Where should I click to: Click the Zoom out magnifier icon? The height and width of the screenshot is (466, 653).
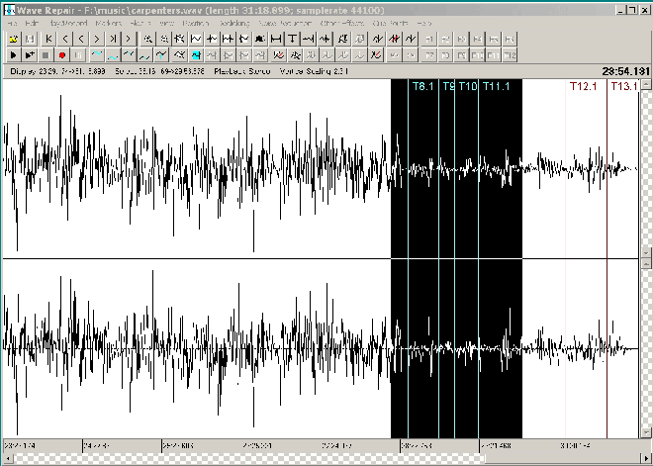(163, 39)
